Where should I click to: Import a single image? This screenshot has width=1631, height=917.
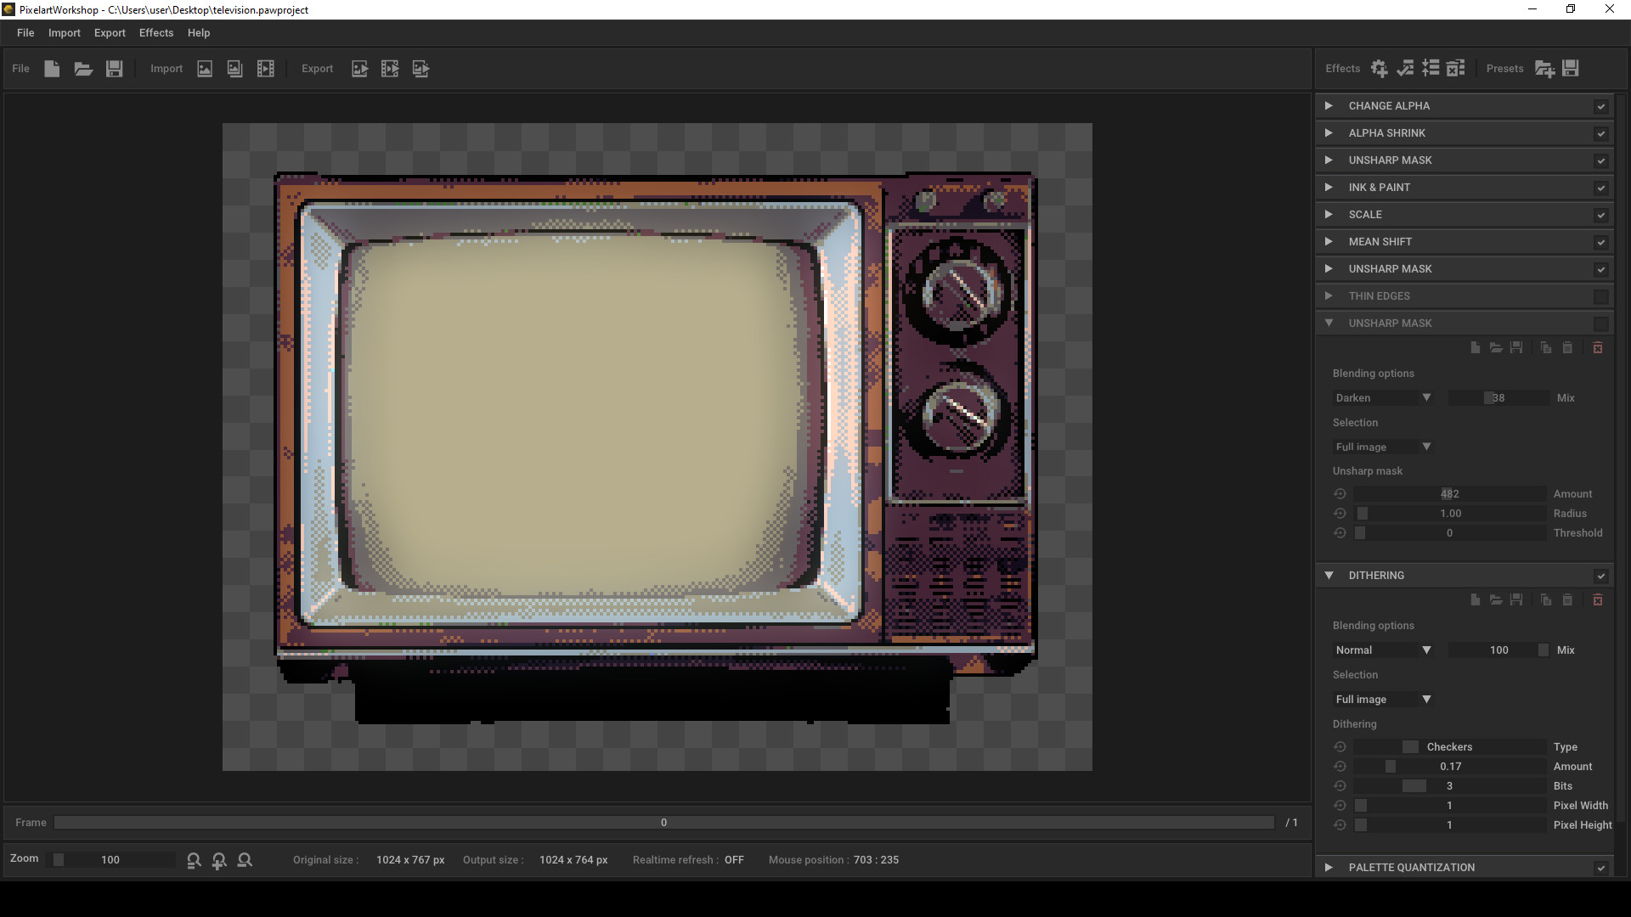(x=205, y=69)
